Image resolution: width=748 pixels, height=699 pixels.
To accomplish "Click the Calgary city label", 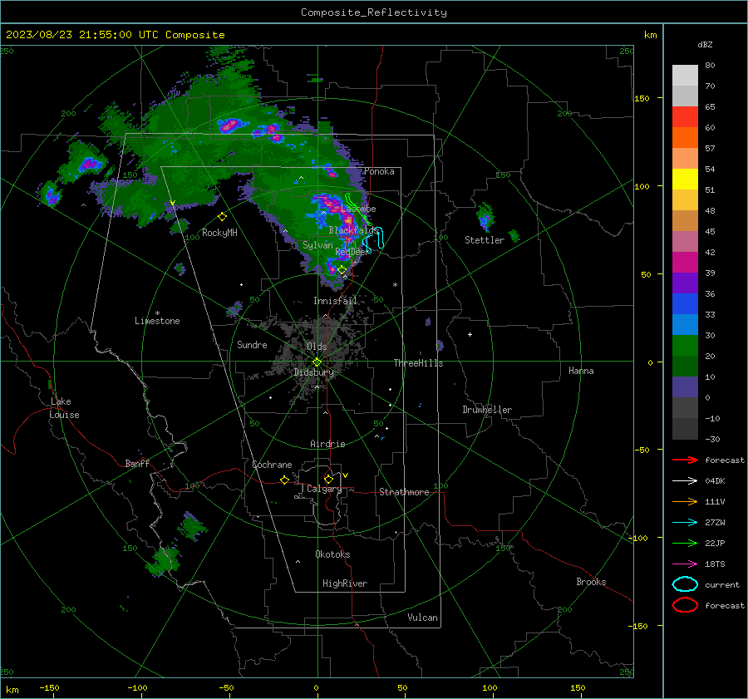I will (x=324, y=489).
